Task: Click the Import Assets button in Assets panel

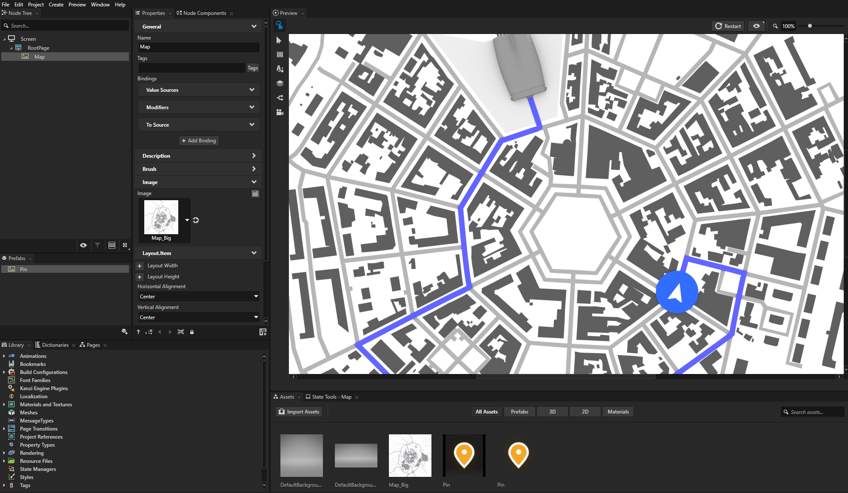Action: coord(299,411)
